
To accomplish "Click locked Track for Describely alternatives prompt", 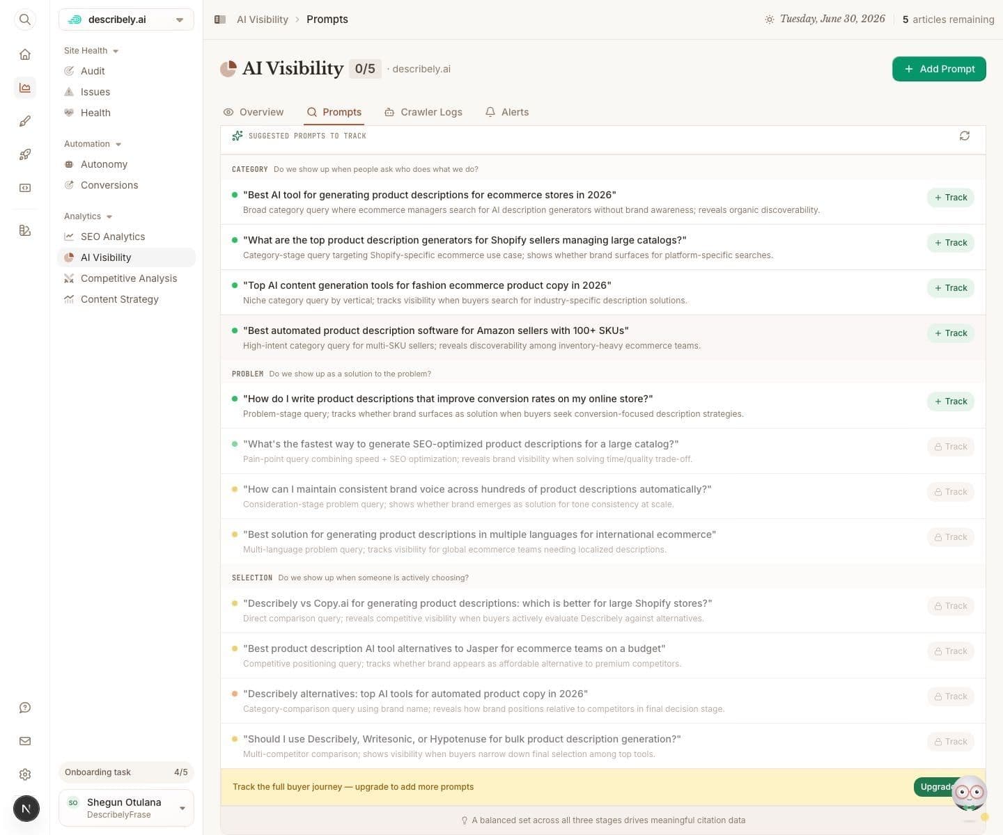I will pos(951,697).
